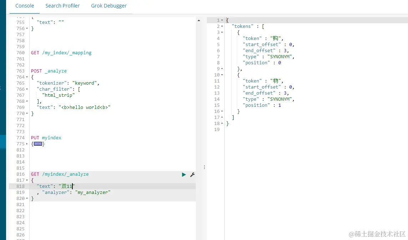Click the pane splitter handle dots
Image resolution: width=408 pixels, height=240 pixels.
click(204, 167)
